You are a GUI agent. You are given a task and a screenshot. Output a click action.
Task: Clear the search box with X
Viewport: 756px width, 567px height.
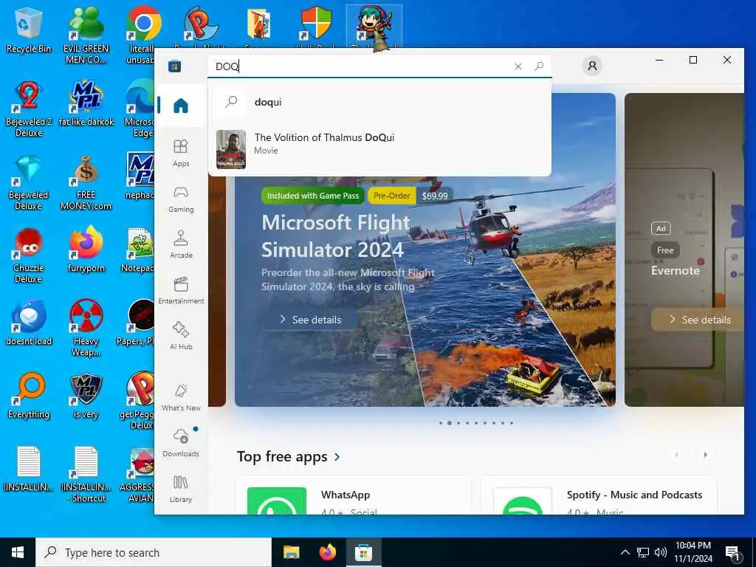tap(518, 66)
